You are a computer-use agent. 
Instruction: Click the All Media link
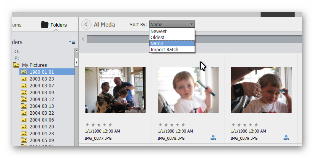(x=105, y=25)
